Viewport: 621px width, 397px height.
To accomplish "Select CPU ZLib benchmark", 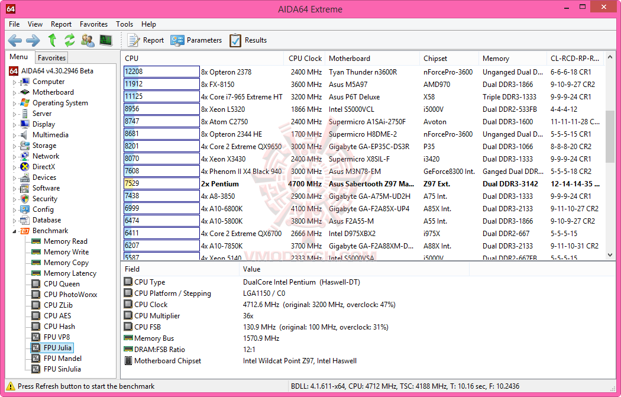I will [x=58, y=305].
